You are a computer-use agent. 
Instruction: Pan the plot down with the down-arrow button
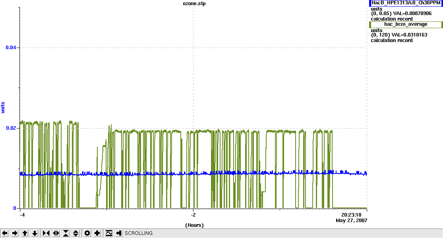point(35,233)
